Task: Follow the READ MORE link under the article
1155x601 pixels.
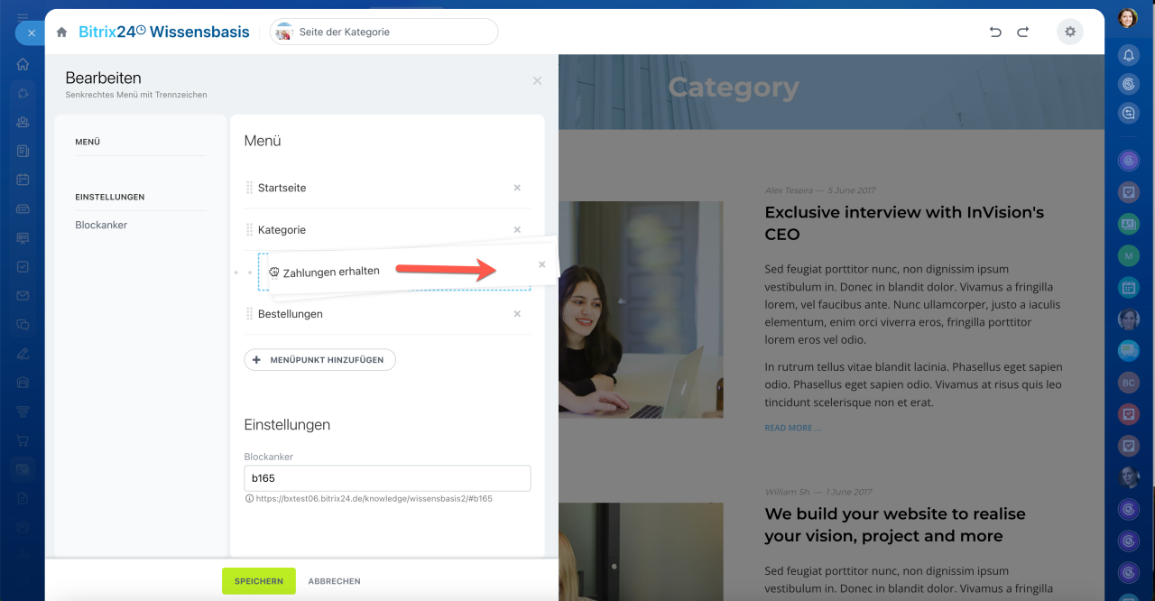Action: 793,428
